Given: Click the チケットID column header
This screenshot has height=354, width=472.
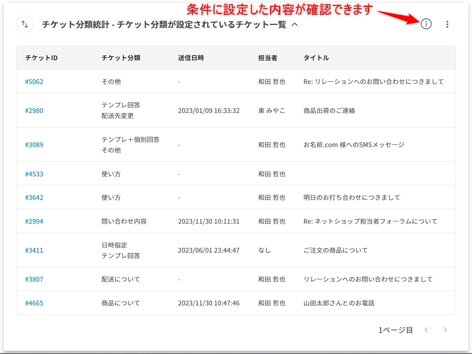Looking at the screenshot, I should 41,58.
